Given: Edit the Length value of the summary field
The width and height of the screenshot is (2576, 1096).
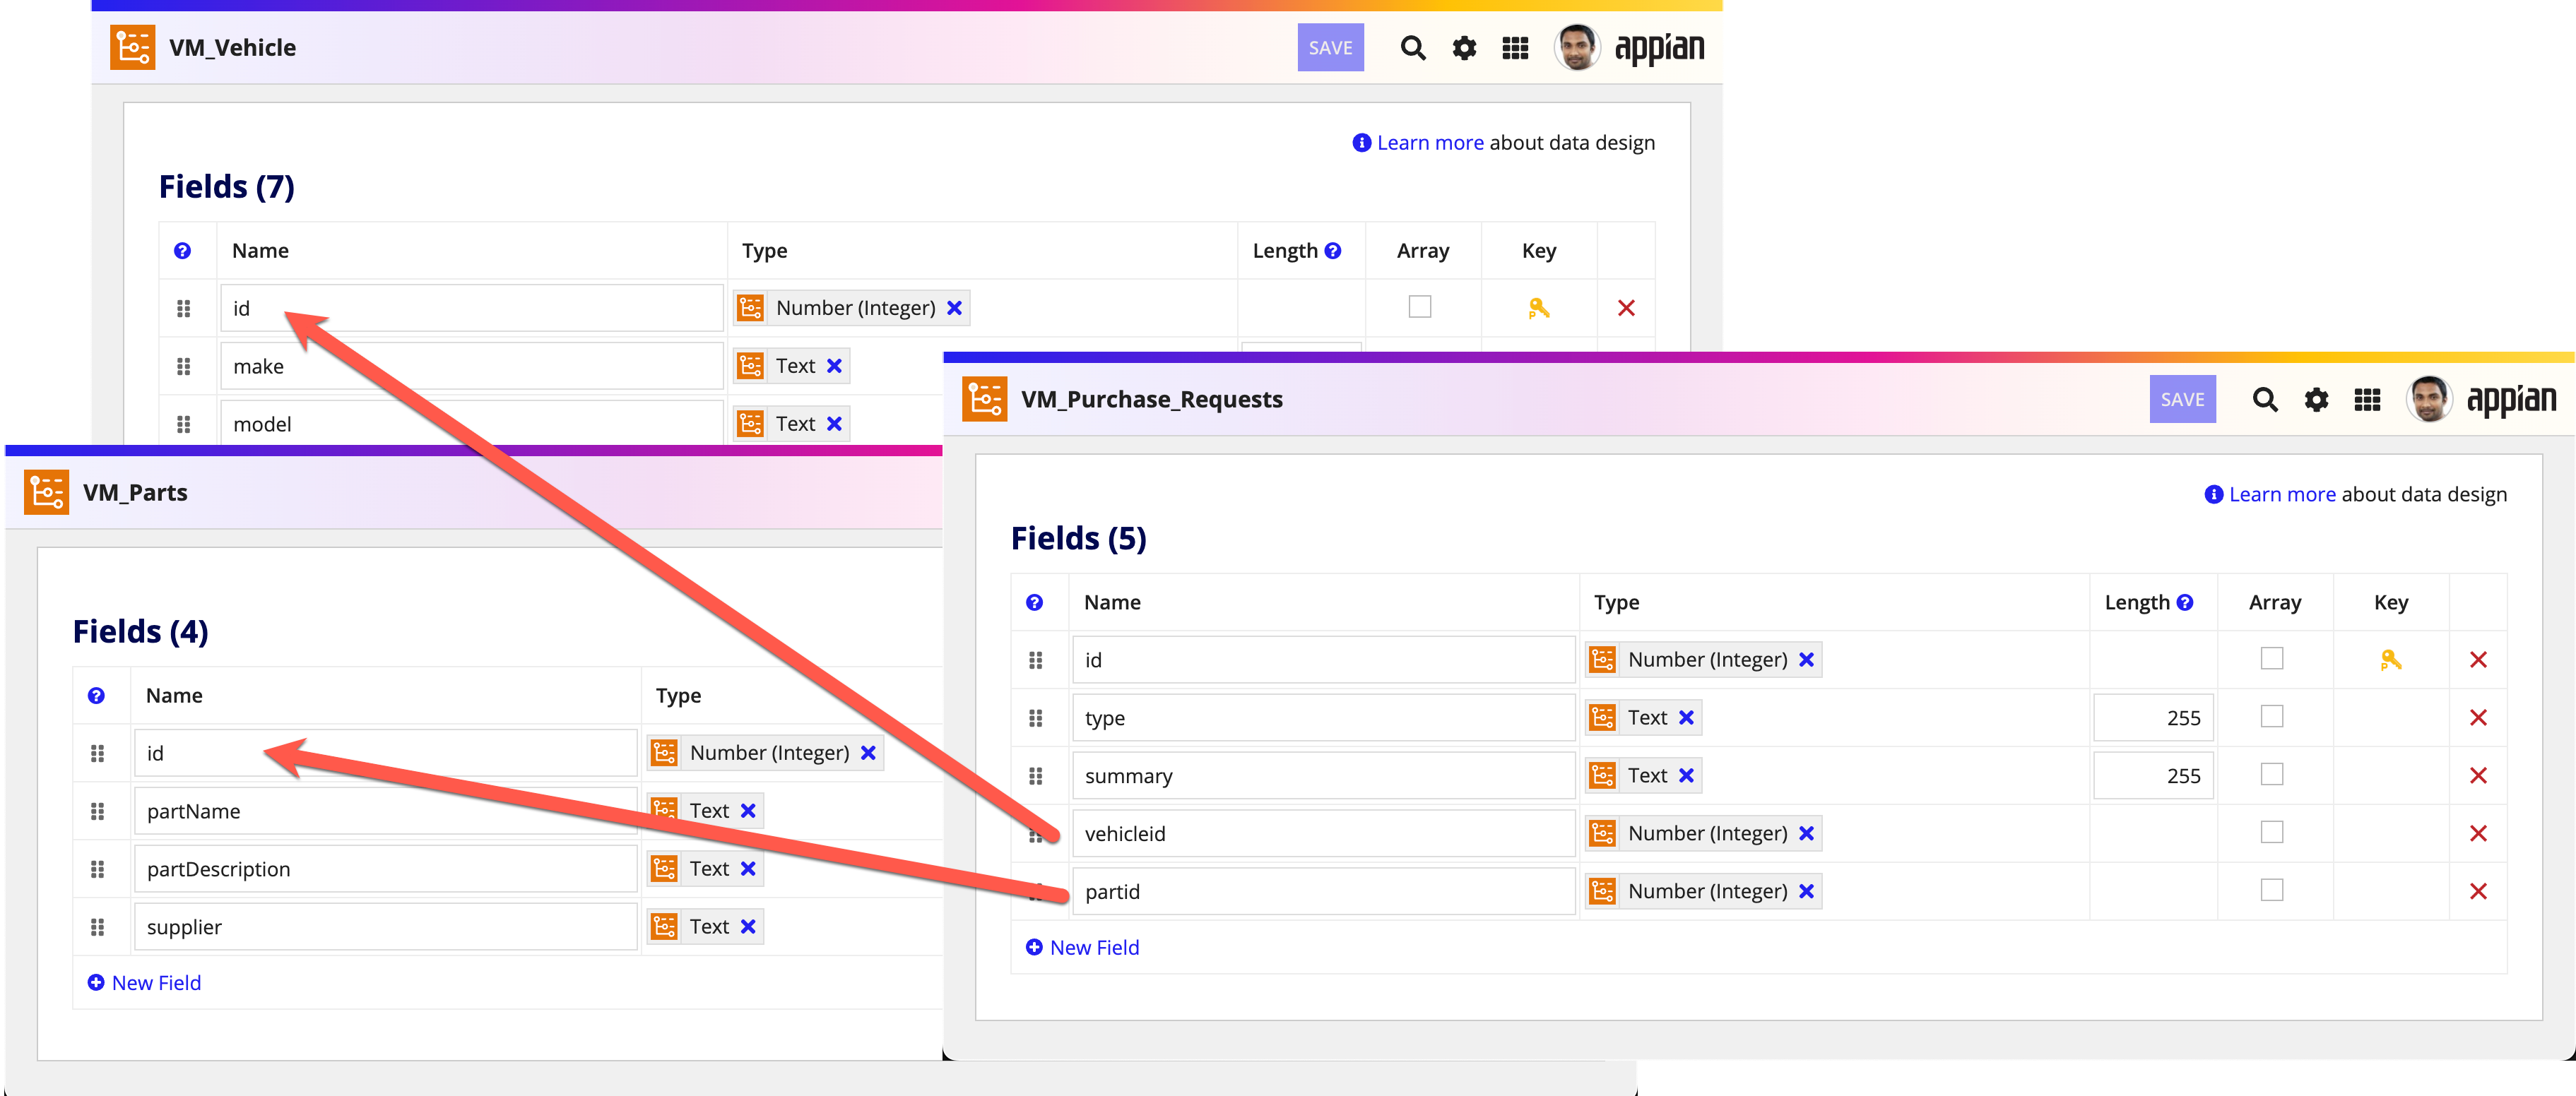Looking at the screenshot, I should tap(2152, 775).
